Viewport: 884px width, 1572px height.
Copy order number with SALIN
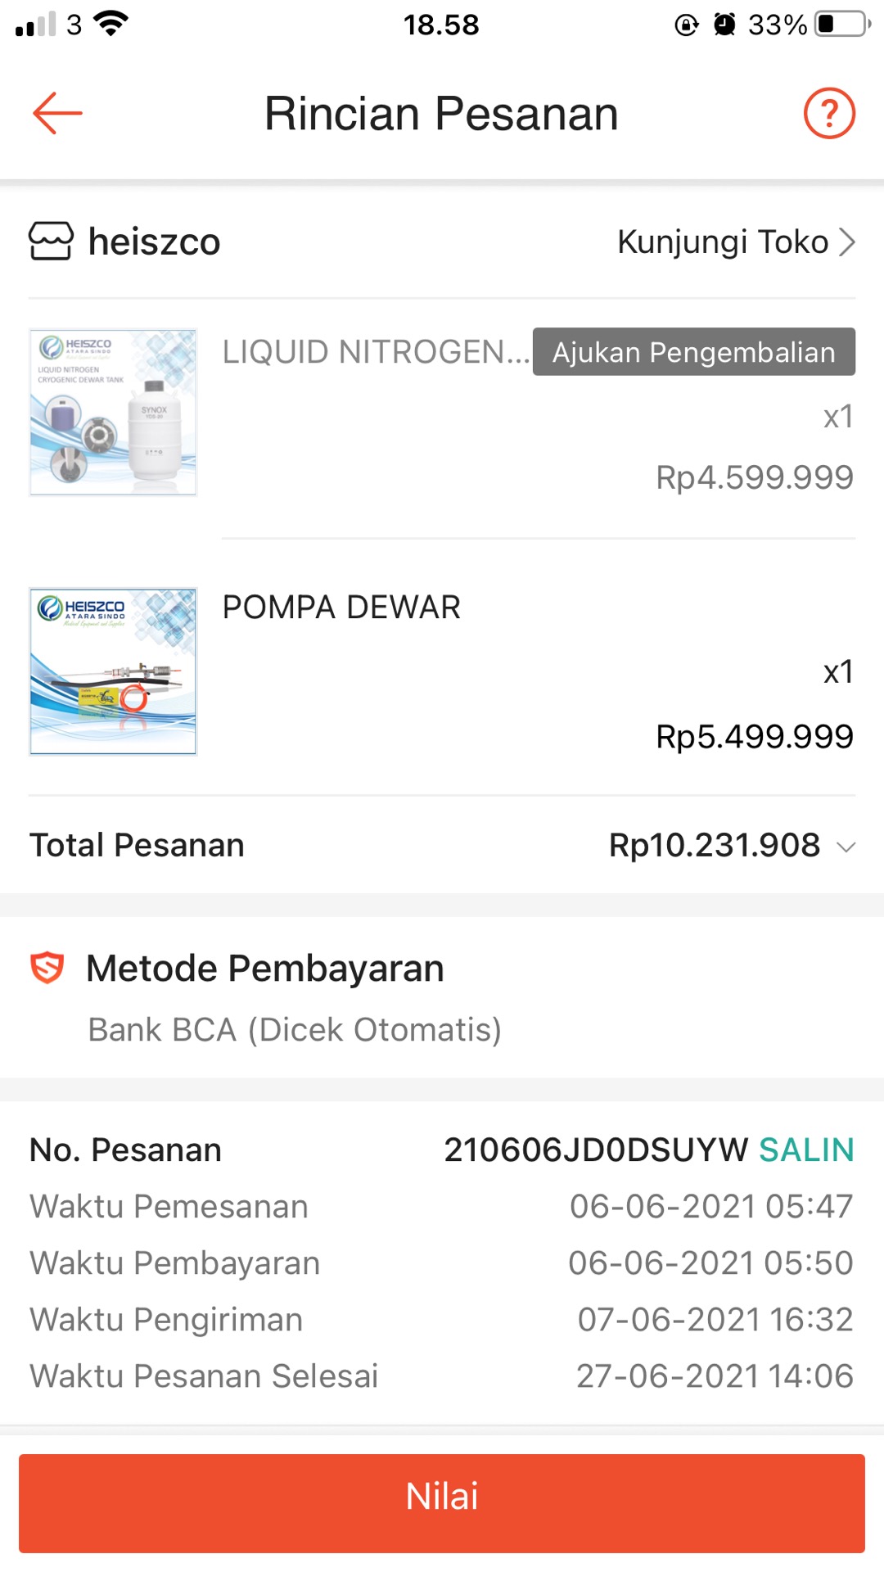tap(806, 1150)
